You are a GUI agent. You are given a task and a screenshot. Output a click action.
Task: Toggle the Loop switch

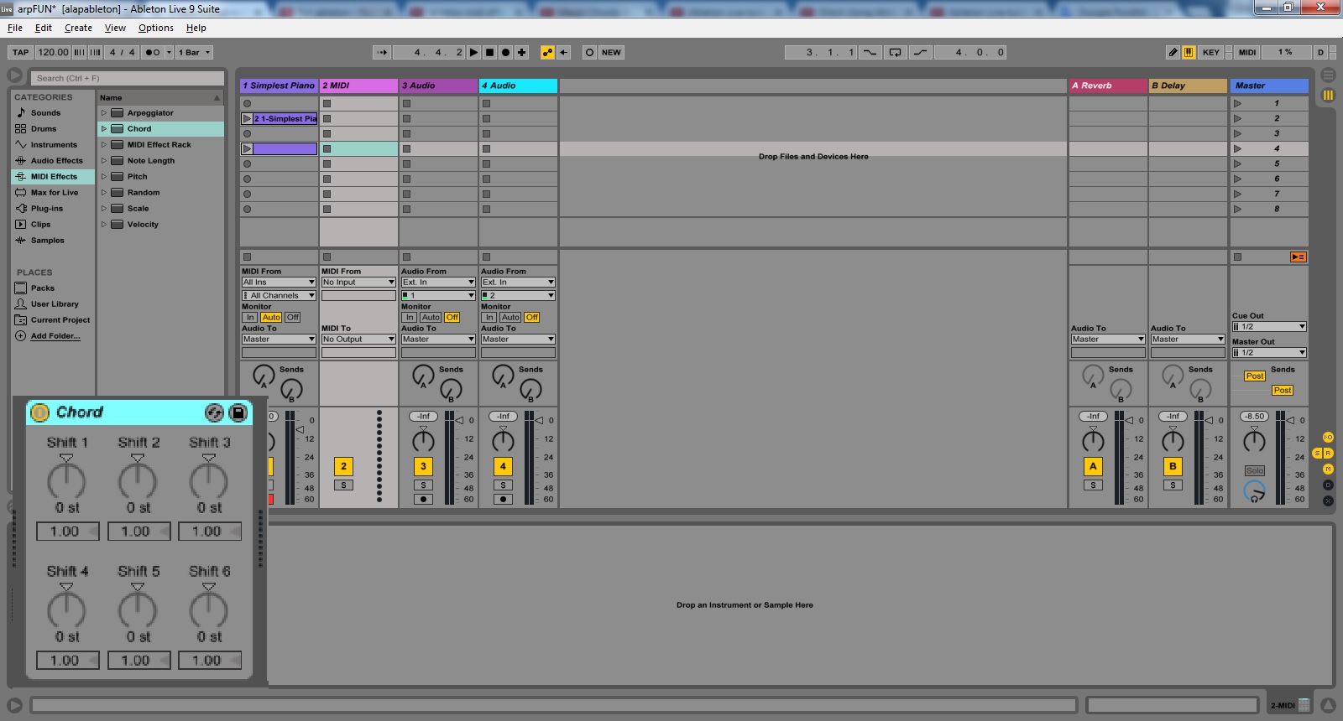coord(896,52)
